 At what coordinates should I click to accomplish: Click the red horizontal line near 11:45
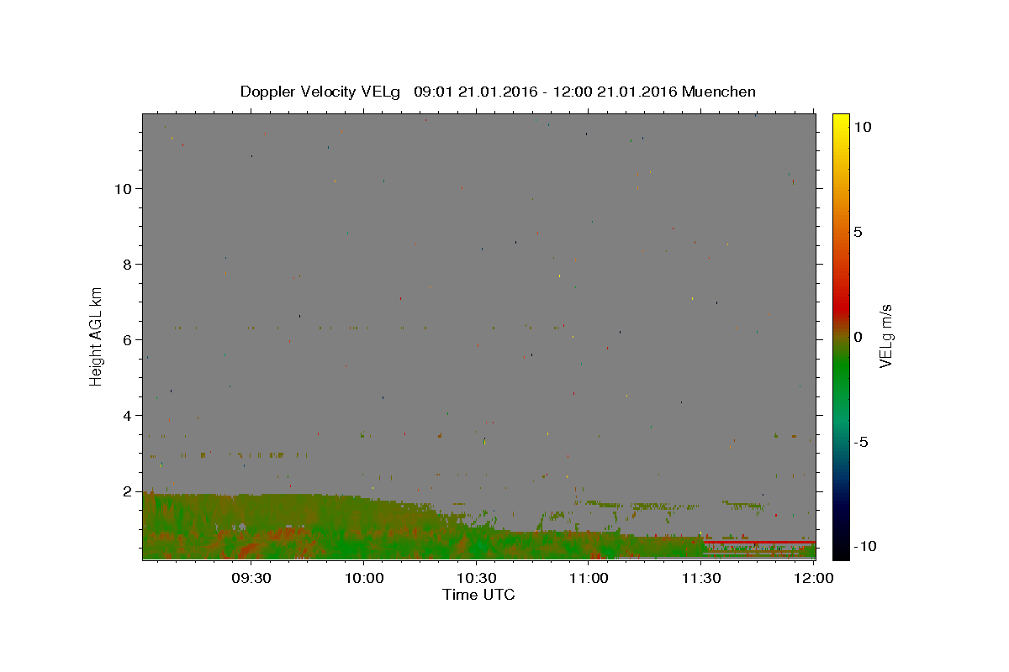pos(759,542)
